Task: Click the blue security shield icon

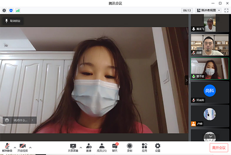Action: [11, 11]
